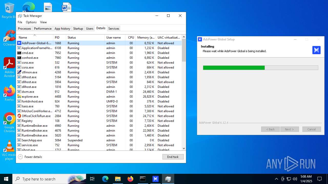
Task: Sort processes by the Memory column
Action: [146, 37]
